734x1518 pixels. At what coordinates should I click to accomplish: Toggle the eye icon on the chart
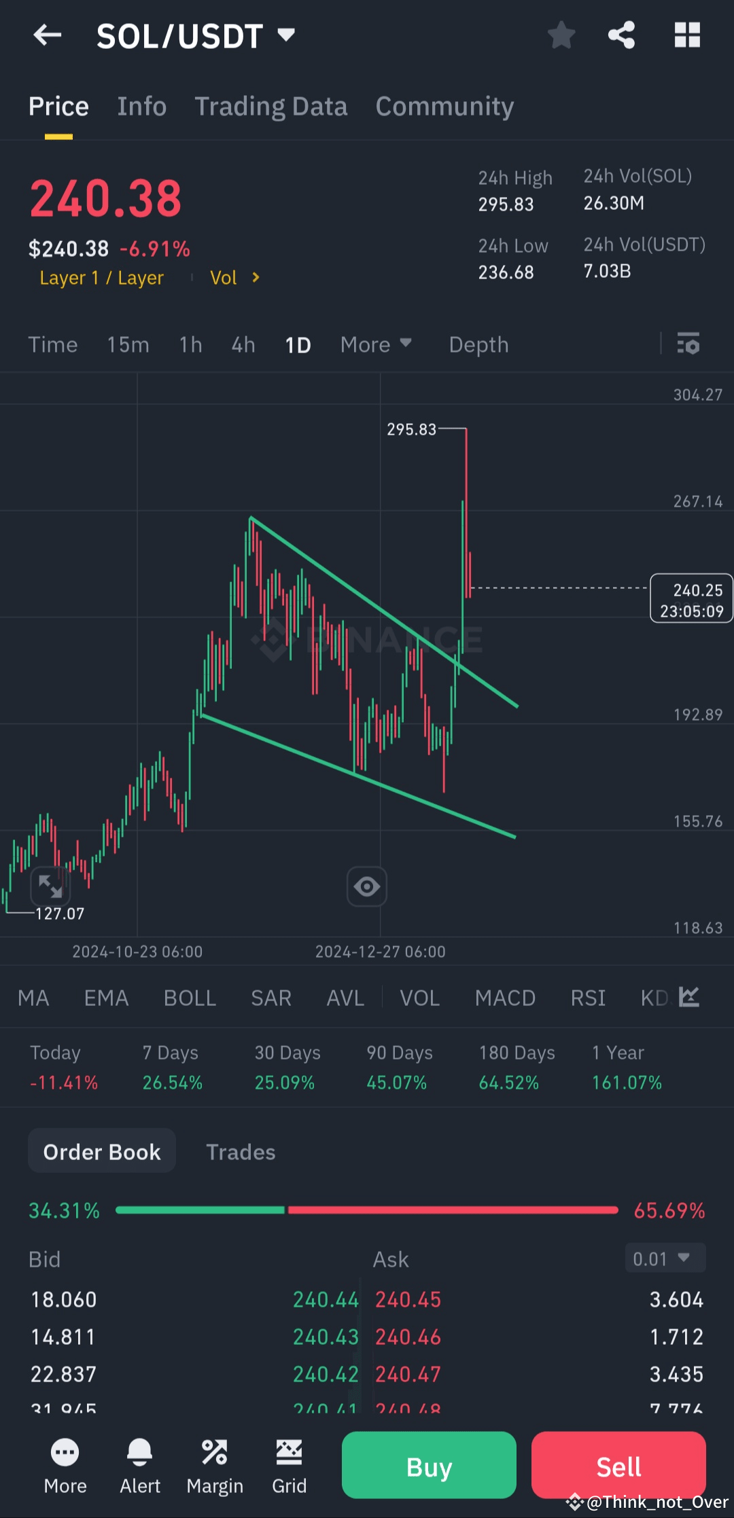[366, 886]
